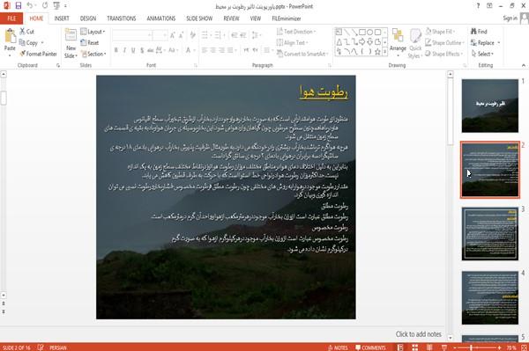Select the star shape in shapes gallery

click(x=378, y=52)
